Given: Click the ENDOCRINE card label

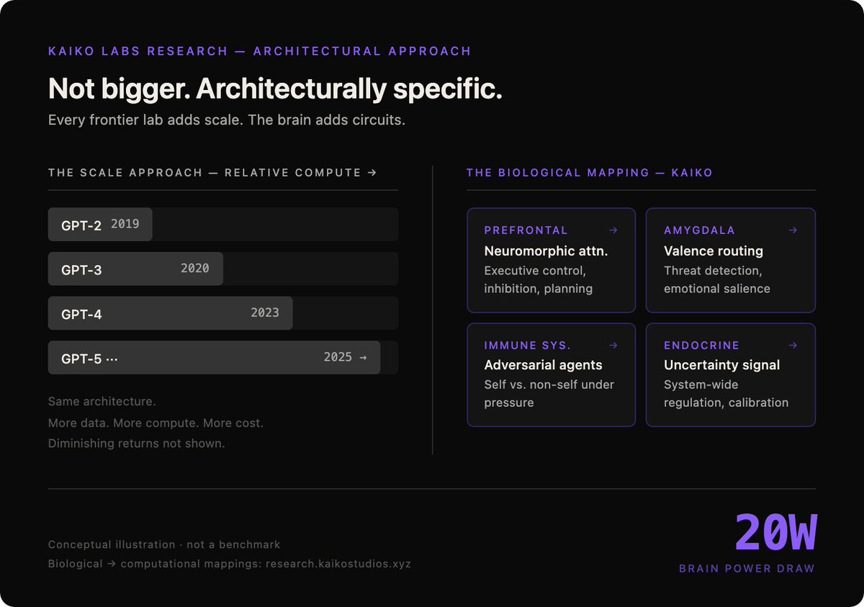Looking at the screenshot, I should (x=701, y=346).
